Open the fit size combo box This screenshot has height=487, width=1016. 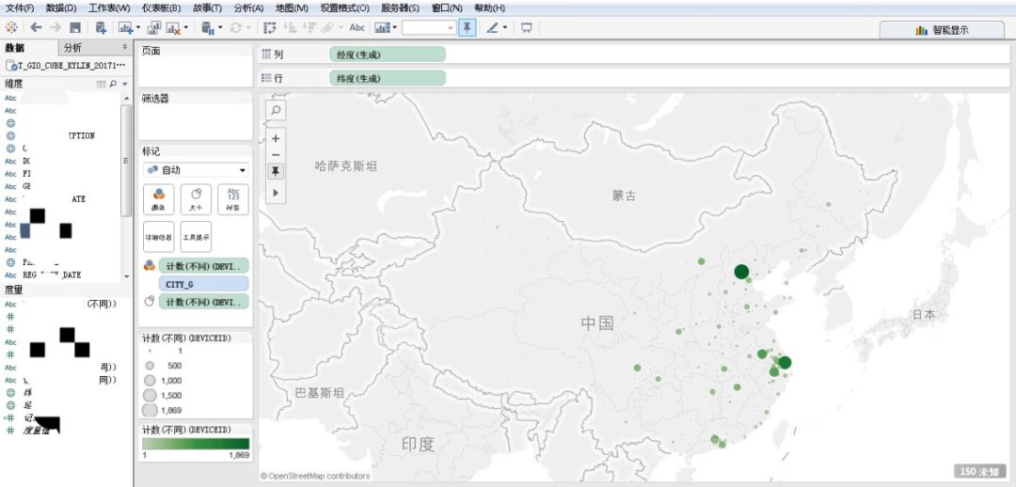coord(429,28)
